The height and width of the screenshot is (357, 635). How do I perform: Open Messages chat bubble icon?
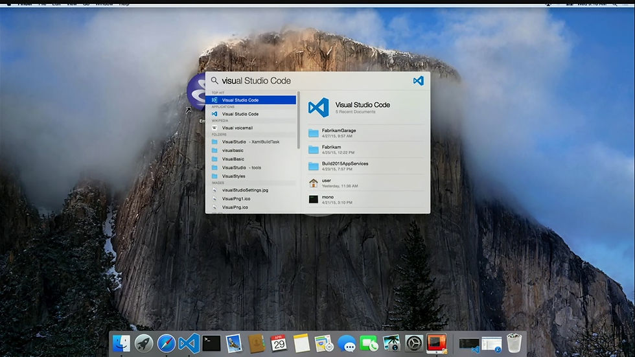tap(347, 343)
